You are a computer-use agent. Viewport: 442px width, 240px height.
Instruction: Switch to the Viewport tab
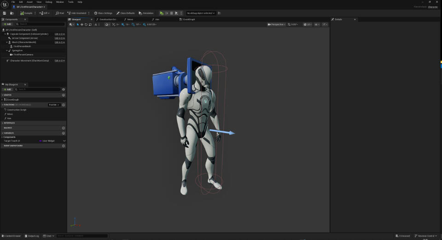[x=76, y=19]
